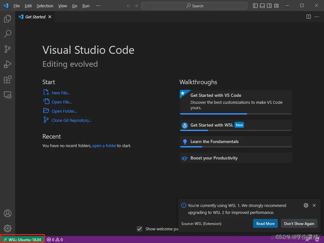324x243 pixels.
Task: Split the editor to the right
Action: point(308,17)
